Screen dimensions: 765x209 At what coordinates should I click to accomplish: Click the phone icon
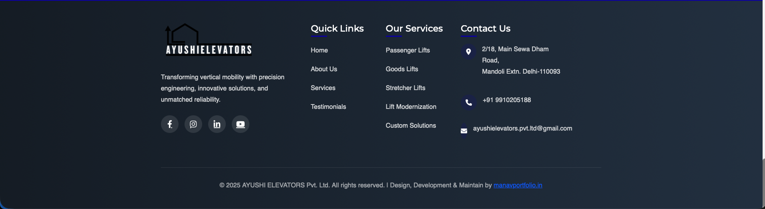coord(468,102)
